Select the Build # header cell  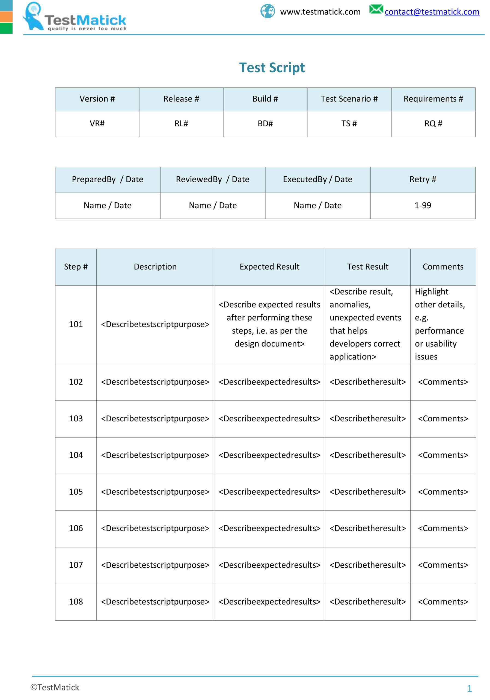[265, 99]
